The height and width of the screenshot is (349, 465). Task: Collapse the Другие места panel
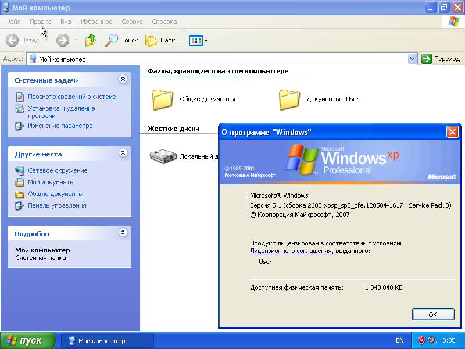coord(123,152)
